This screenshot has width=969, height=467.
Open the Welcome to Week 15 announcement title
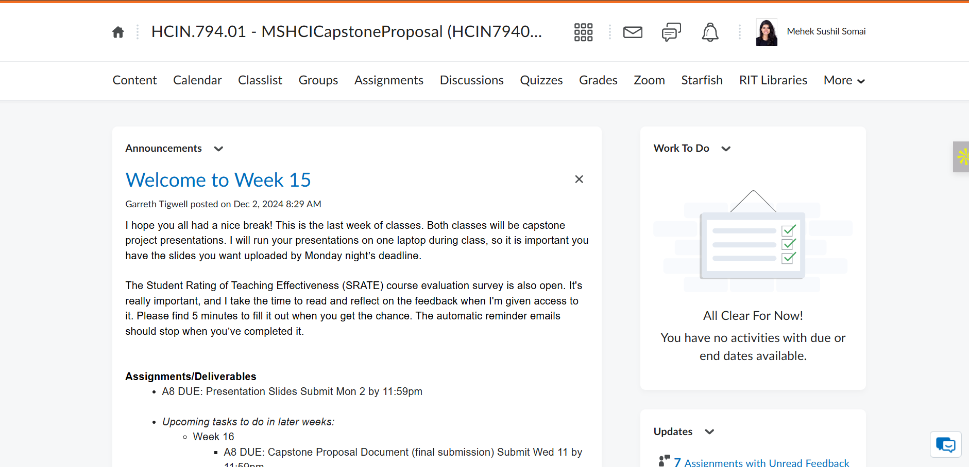tap(218, 180)
